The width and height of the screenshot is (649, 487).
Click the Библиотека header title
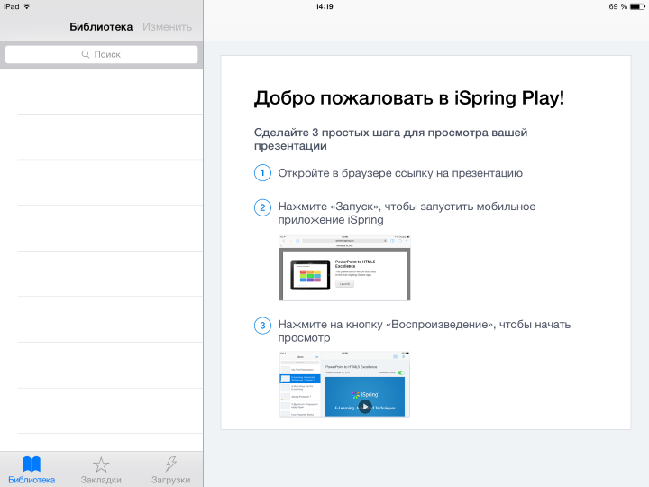101,27
